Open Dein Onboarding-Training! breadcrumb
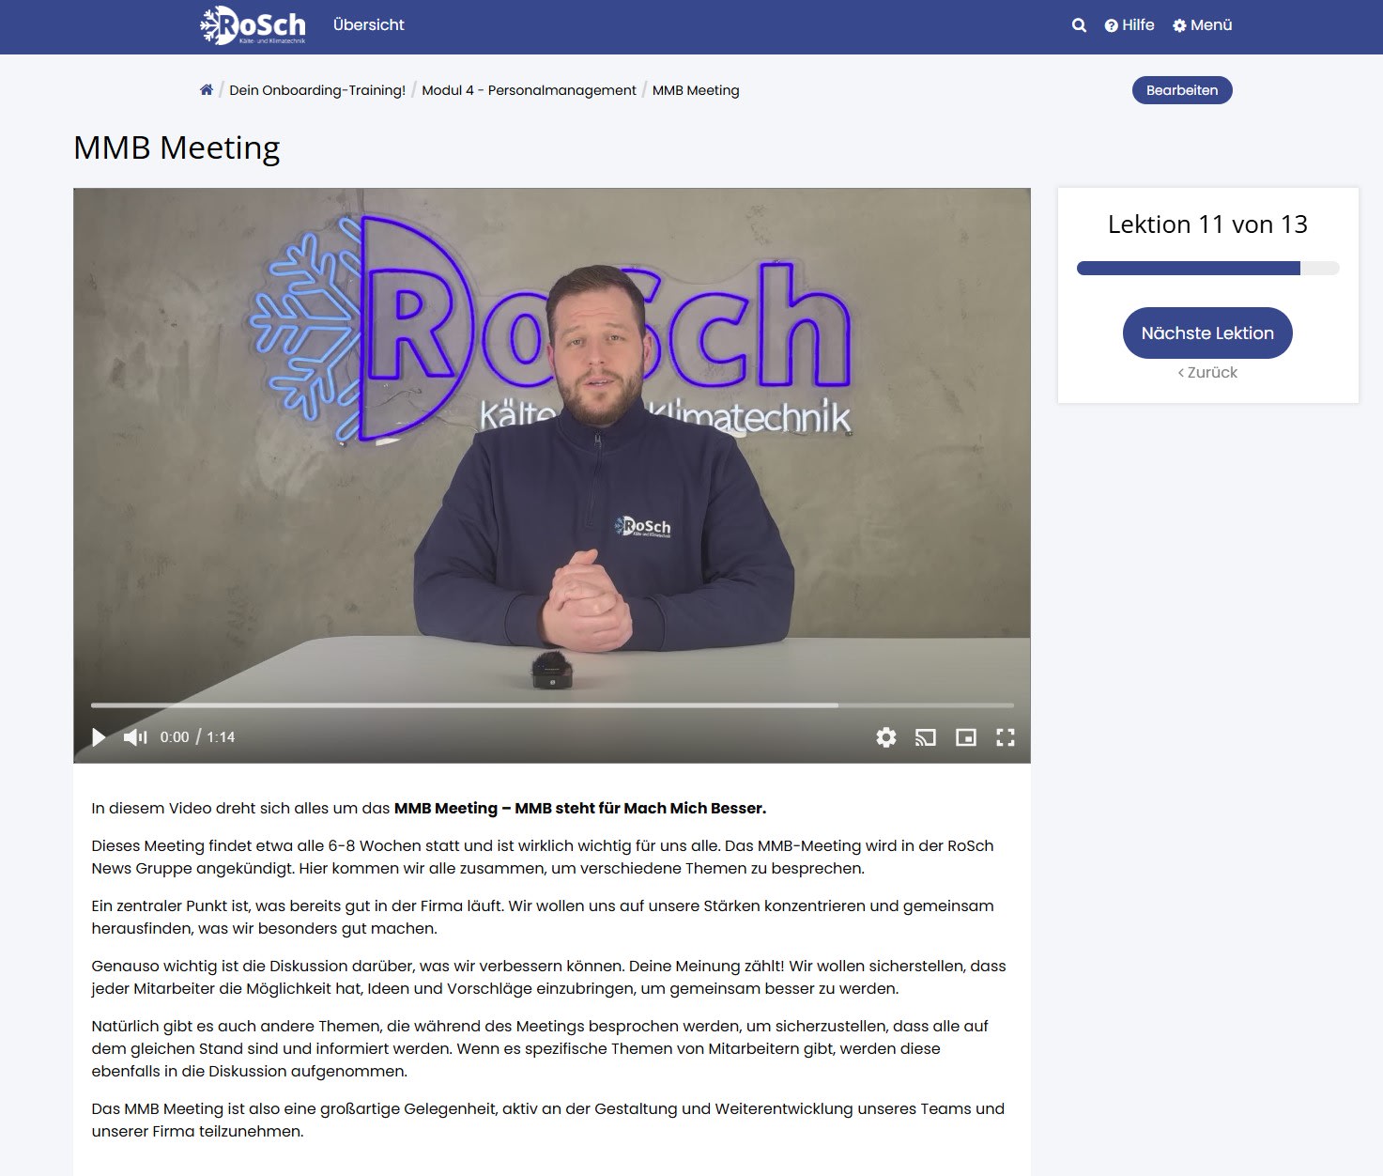1383x1176 pixels. coord(317,90)
